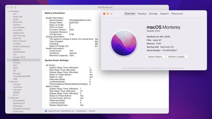This screenshot has height=119, width=212.
Task: Click Hardware in the path bar
Action: click(81, 111)
